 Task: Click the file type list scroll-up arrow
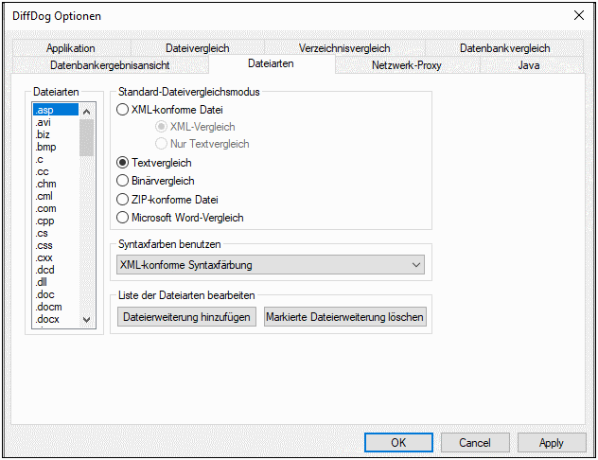point(86,112)
